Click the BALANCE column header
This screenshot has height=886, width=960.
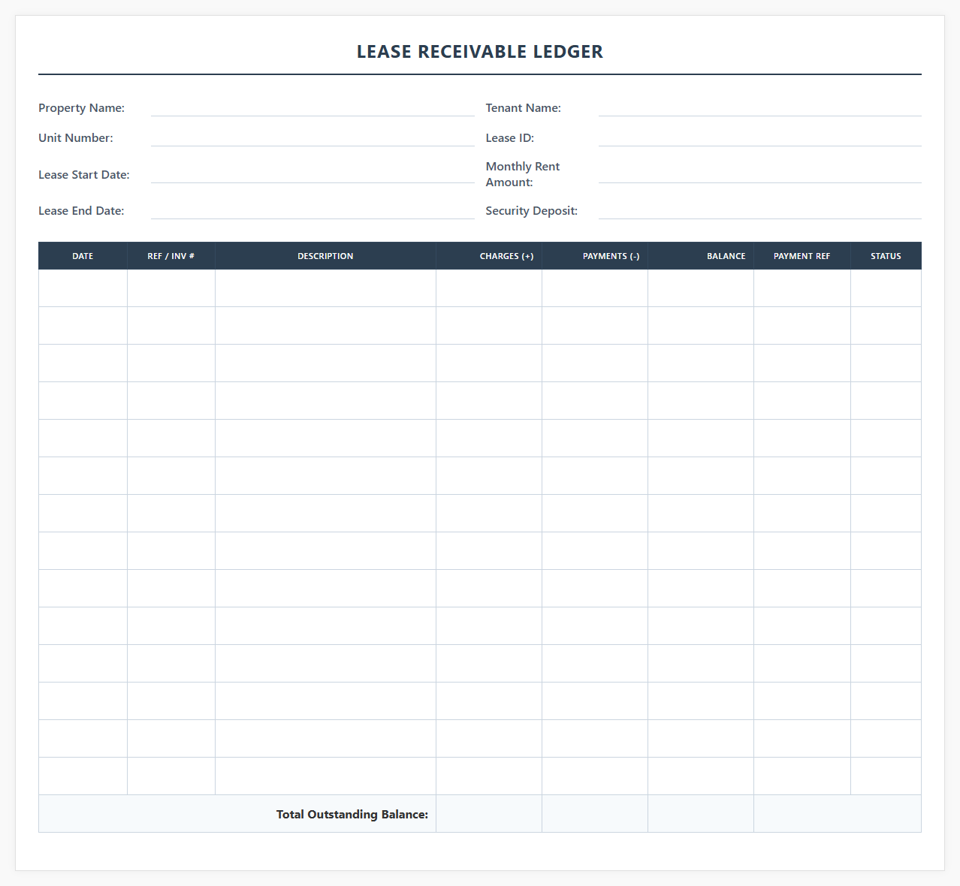point(701,256)
